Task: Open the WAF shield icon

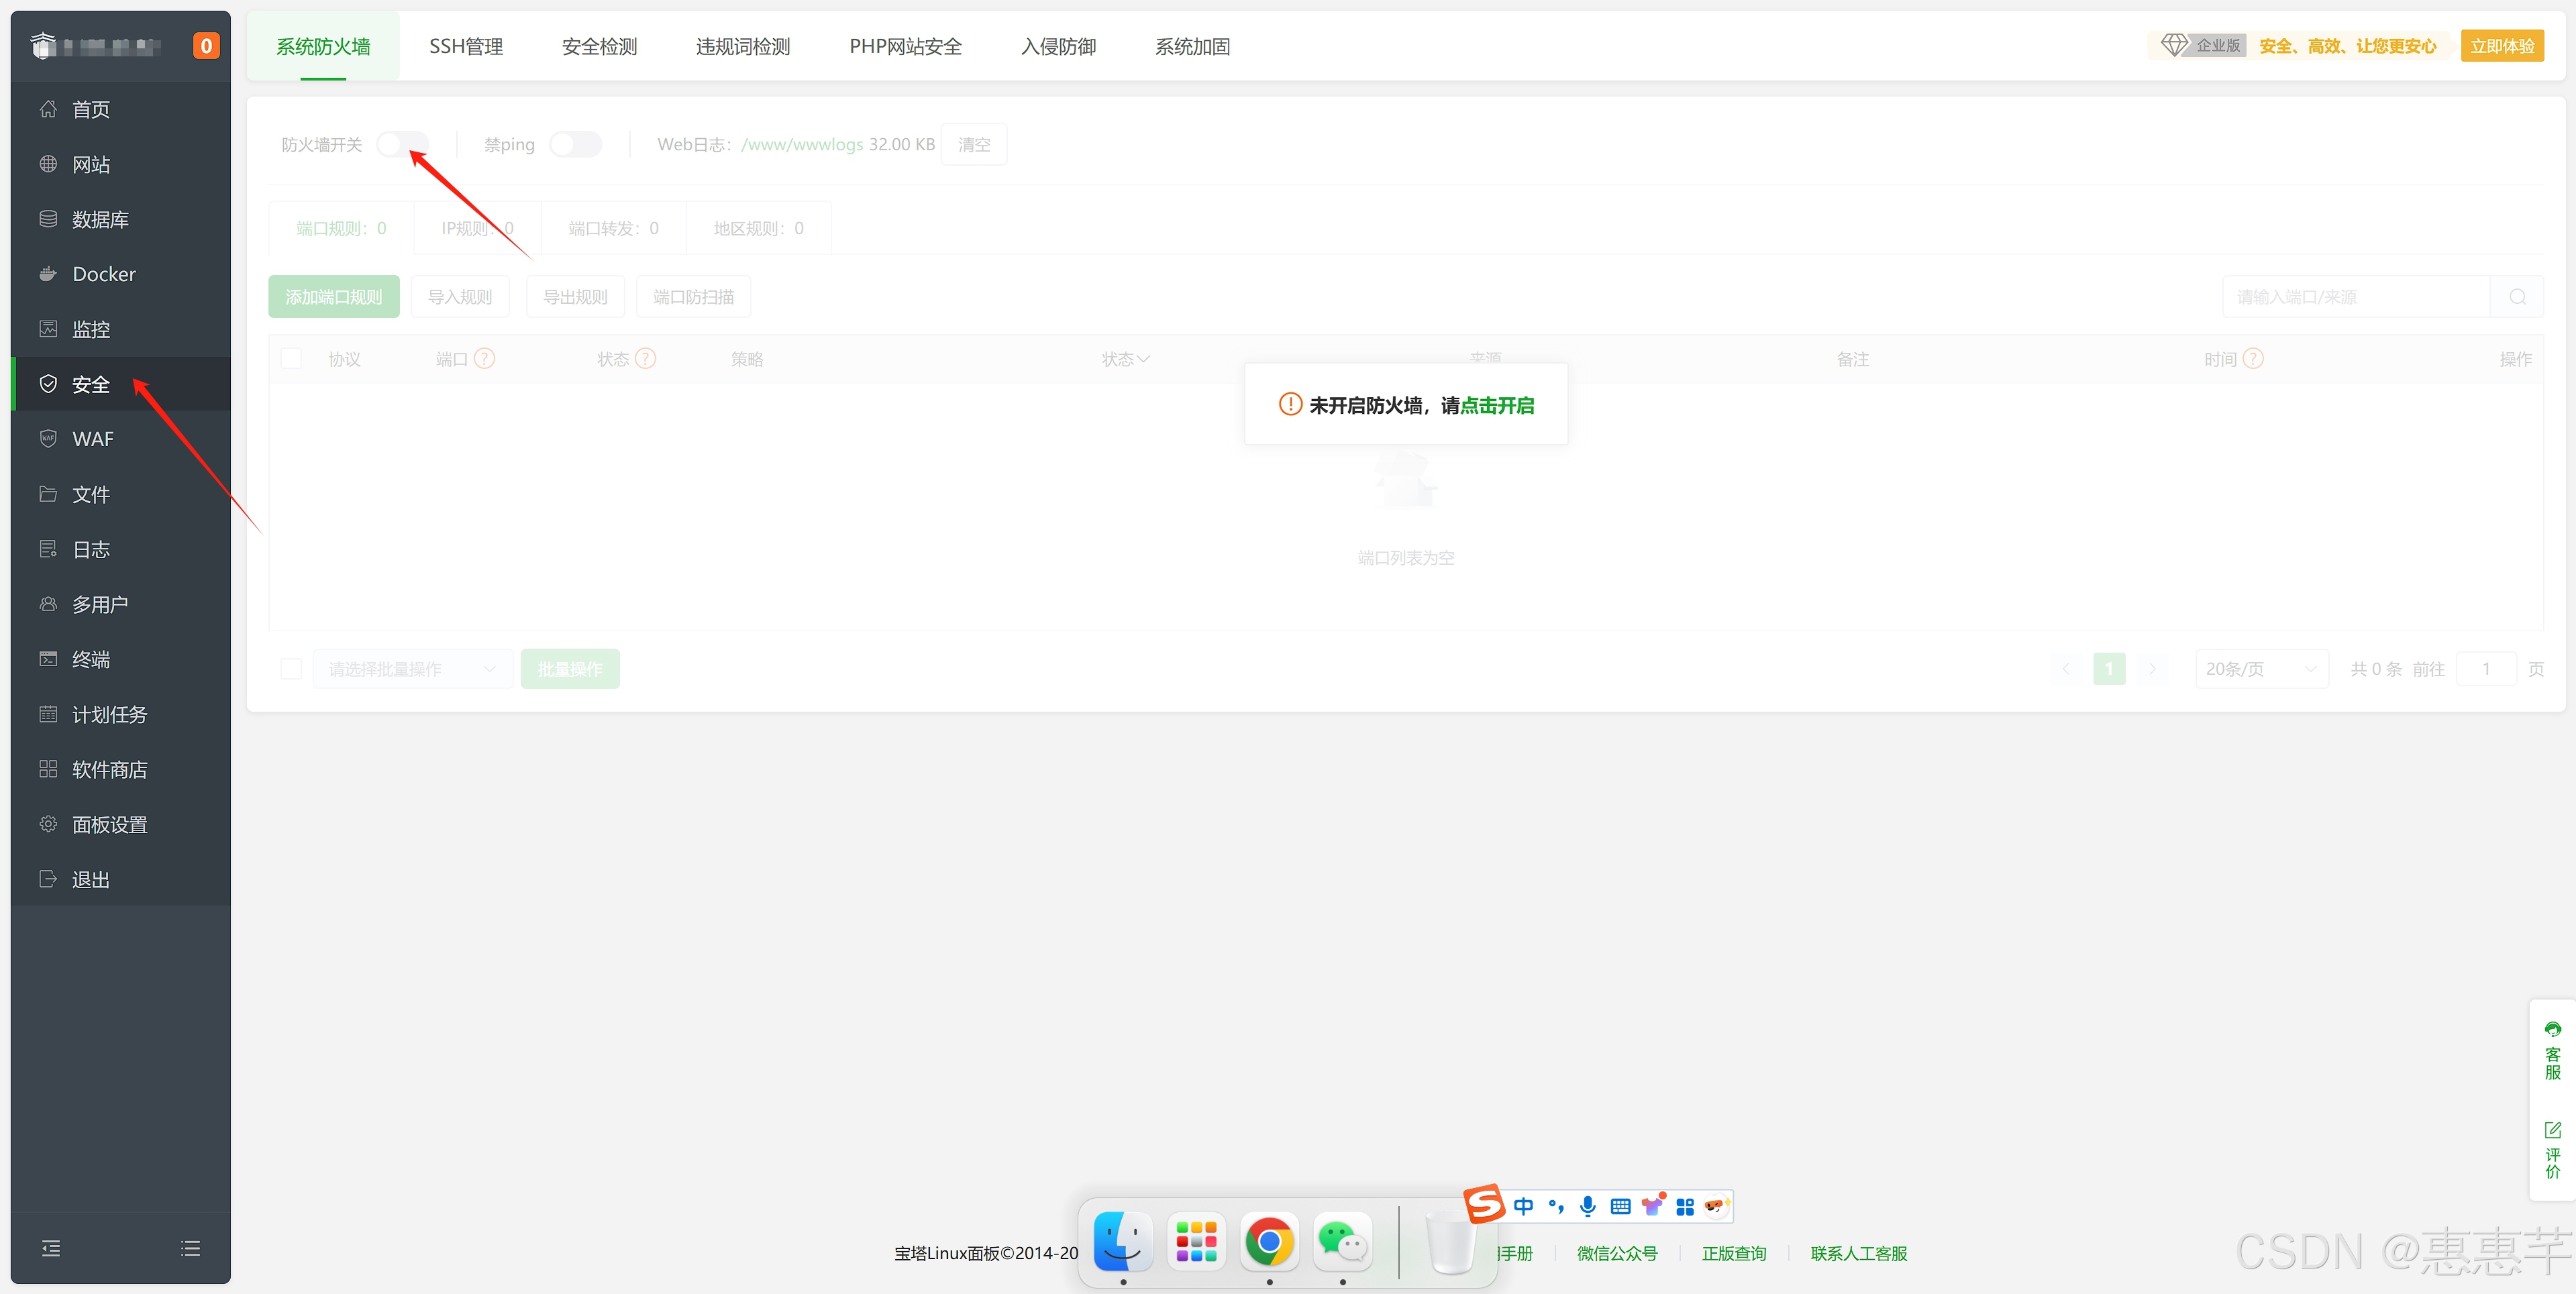Action: tap(47, 439)
